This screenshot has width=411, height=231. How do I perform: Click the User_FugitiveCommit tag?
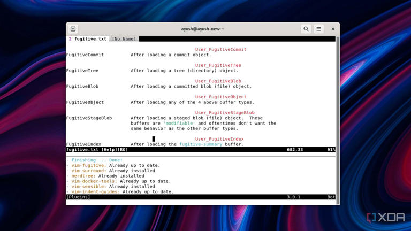(x=220, y=49)
